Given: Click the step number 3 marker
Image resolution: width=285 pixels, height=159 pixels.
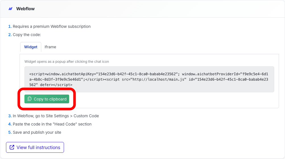Looking at the screenshot, I should pyautogui.click(x=10, y=116).
